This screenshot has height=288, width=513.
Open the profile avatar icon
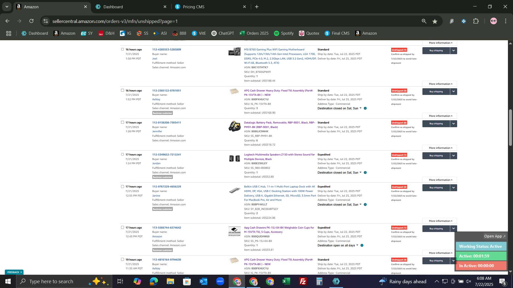[493, 21]
